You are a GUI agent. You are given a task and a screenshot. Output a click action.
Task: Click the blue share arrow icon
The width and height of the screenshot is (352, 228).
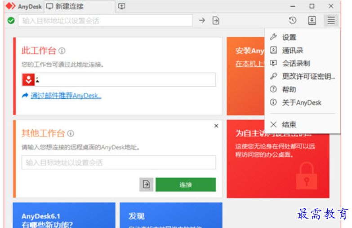pos(25,96)
